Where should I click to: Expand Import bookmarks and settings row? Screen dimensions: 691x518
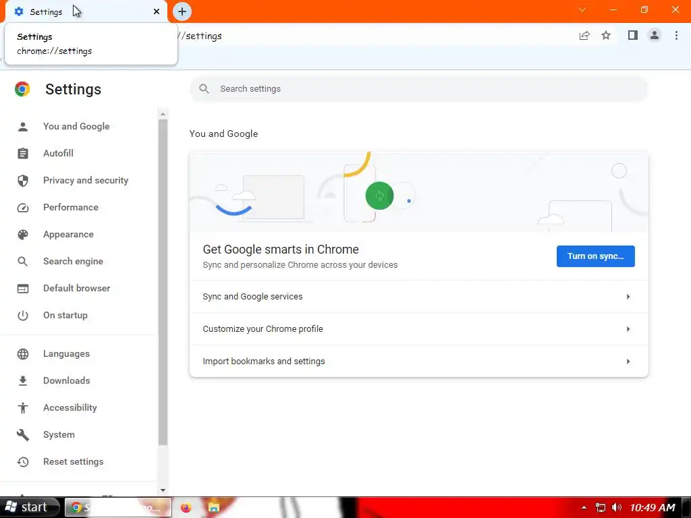pyautogui.click(x=418, y=362)
